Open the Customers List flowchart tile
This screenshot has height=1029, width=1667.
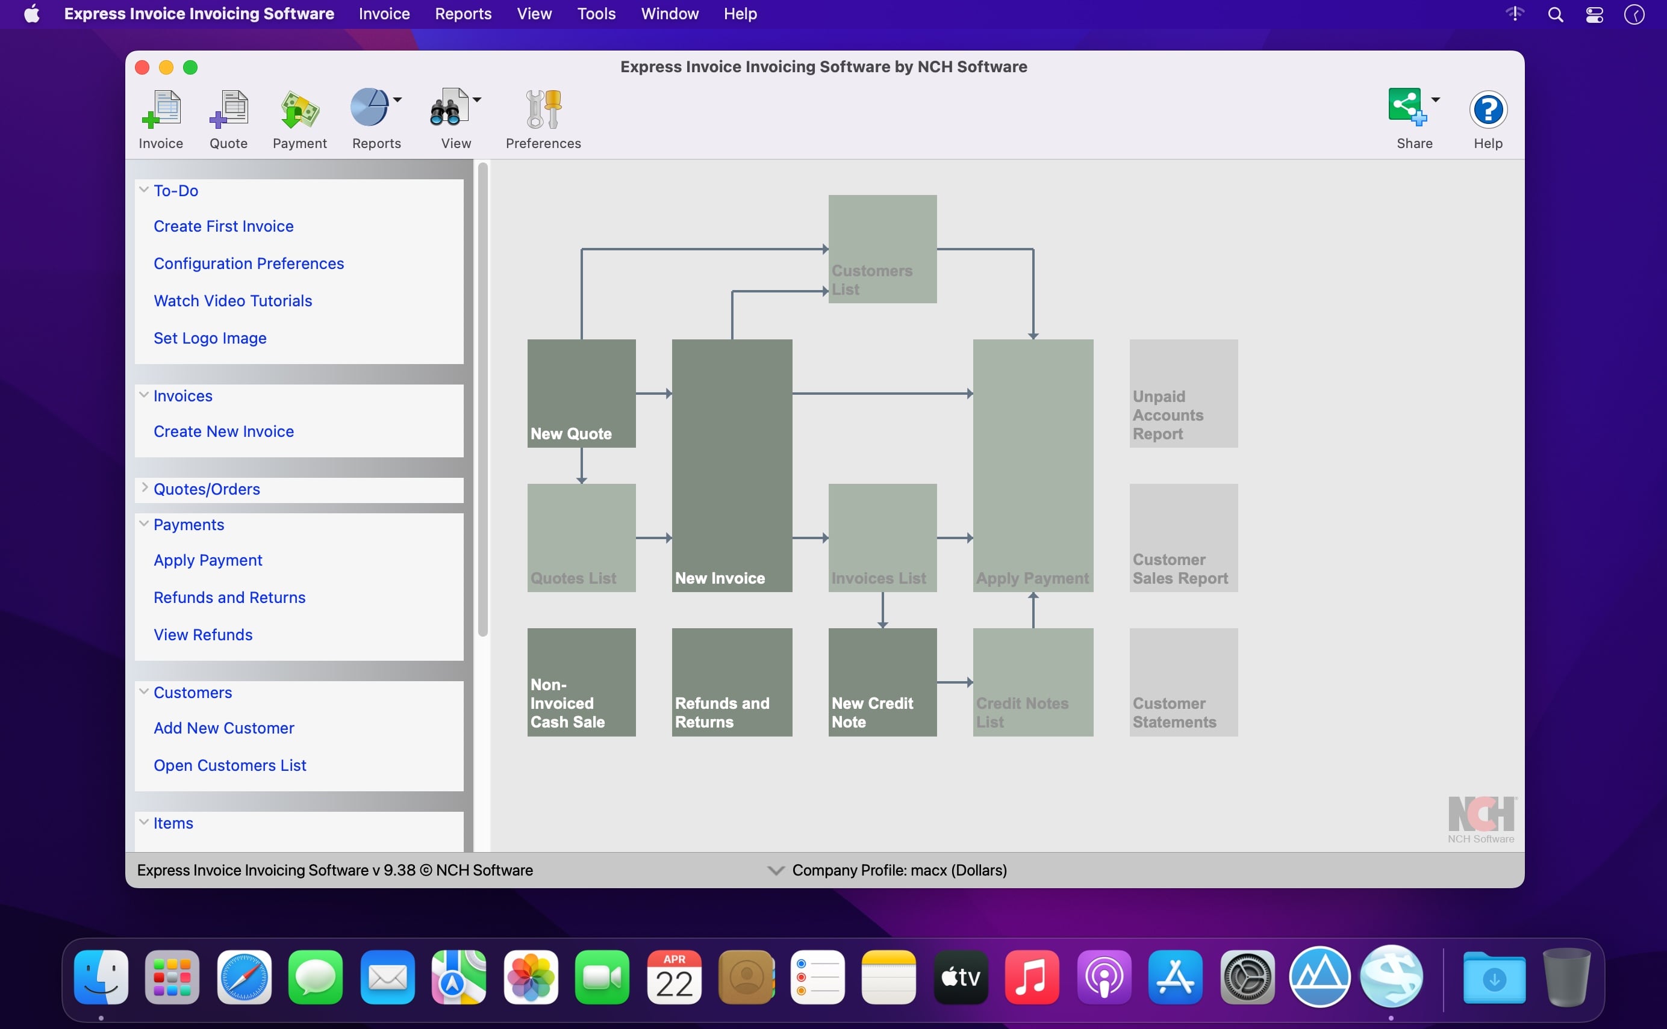click(x=882, y=249)
